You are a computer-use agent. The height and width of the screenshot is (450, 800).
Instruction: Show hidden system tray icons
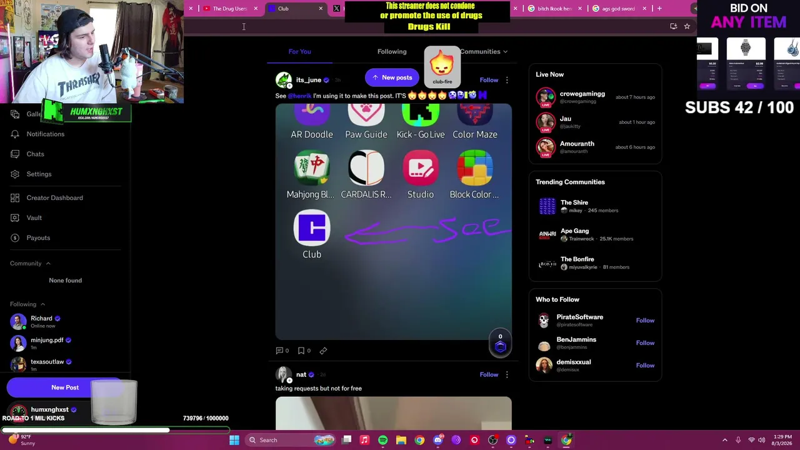(x=724, y=440)
